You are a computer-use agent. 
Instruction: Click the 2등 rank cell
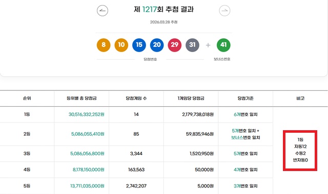(x=27, y=134)
